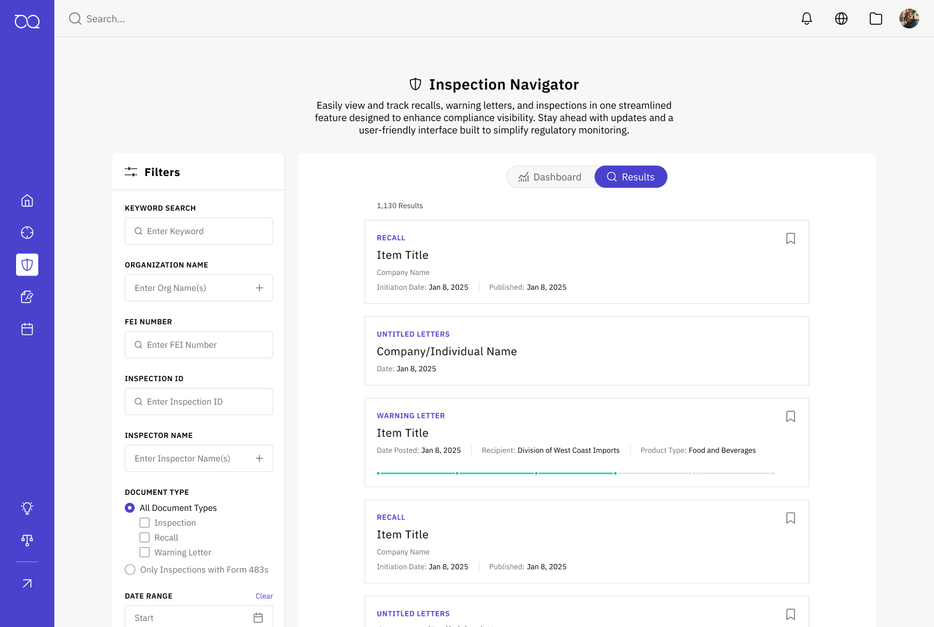Select the All Document Types radio button
934x627 pixels.
click(x=130, y=507)
